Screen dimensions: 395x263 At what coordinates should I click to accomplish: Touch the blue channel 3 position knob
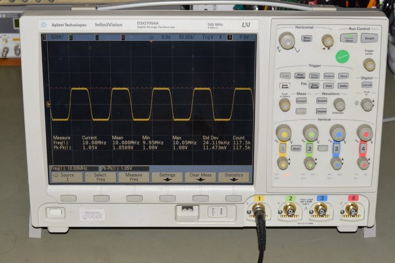(336, 164)
